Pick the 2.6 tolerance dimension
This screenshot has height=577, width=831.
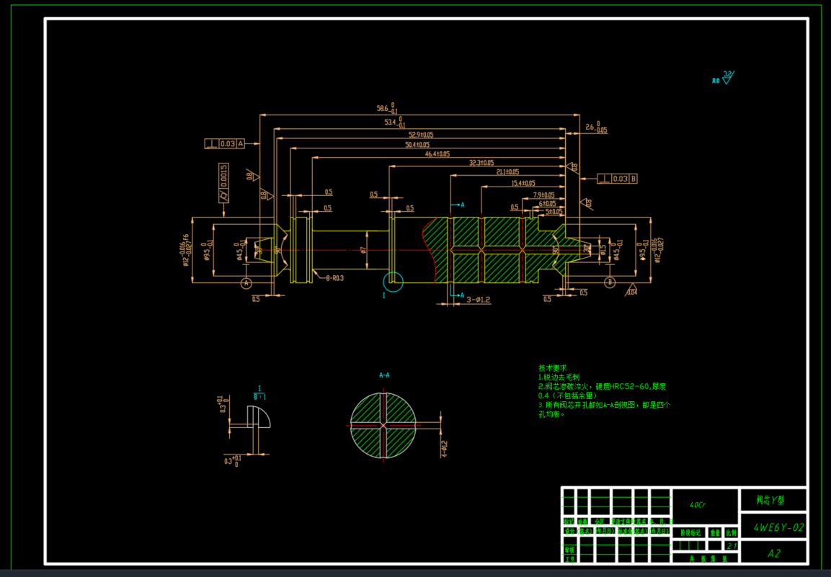click(x=596, y=128)
